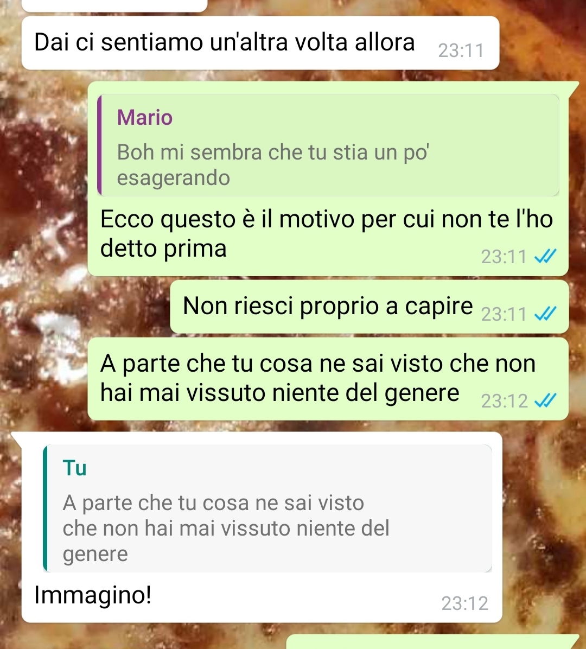Click the double check marks on "Non riesci proprio a capire"
Image resolution: width=586 pixels, height=649 pixels.
[x=545, y=314]
